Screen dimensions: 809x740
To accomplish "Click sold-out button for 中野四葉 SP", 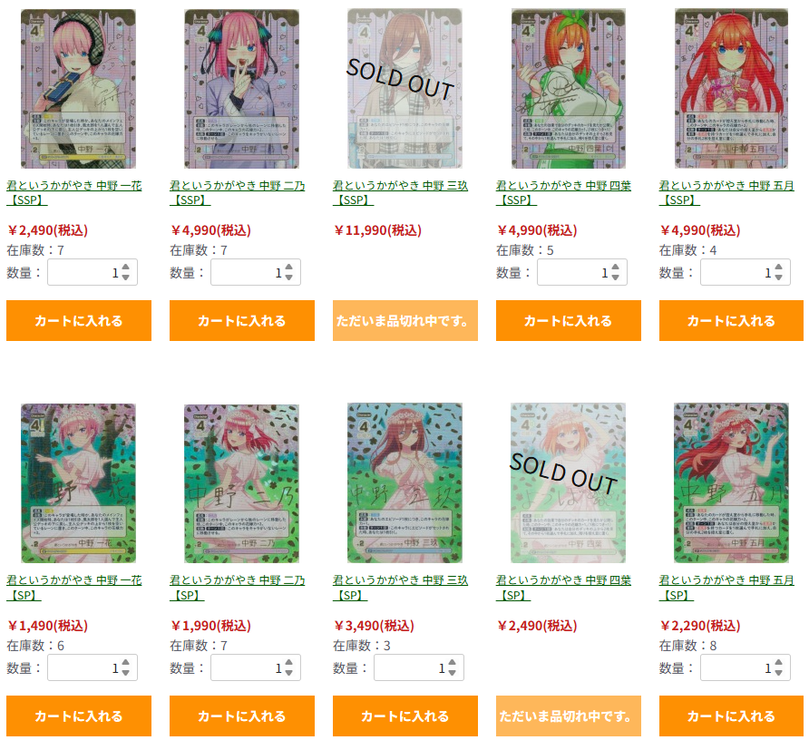I will pos(568,716).
